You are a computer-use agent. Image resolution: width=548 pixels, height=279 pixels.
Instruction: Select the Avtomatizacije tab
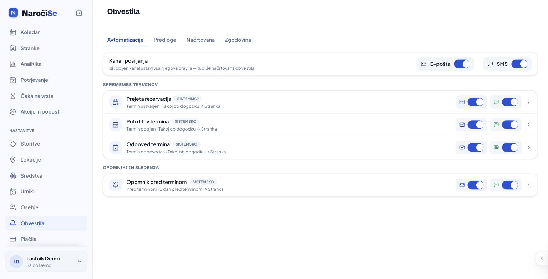click(x=125, y=40)
